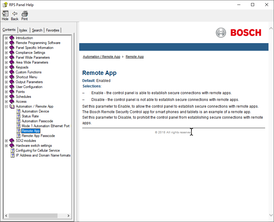The width and height of the screenshot is (274, 222).
Task: Click the Bosch logo in the header
Action: click(239, 33)
